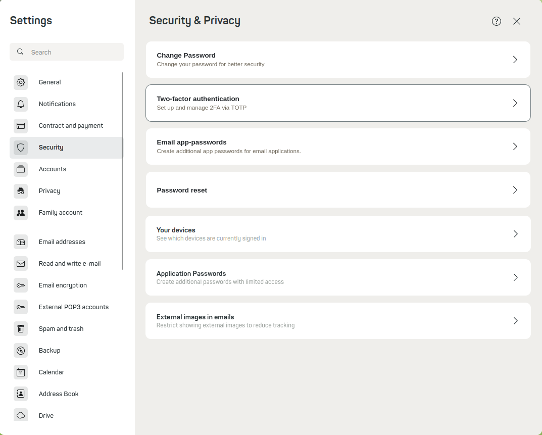Click the sidebar vertical scrollbar
This screenshot has width=542, height=435.
tap(122, 171)
